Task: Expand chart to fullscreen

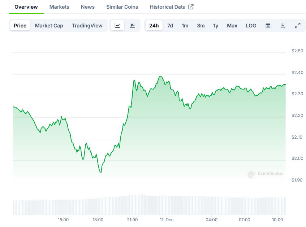Action: [298, 26]
